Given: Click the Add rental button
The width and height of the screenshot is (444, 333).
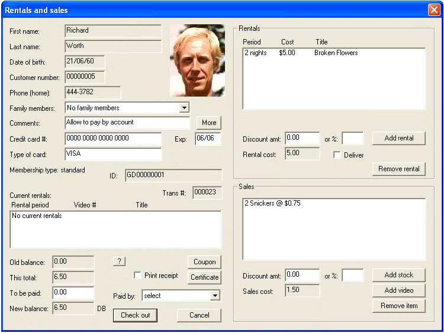Looking at the screenshot, I should pyautogui.click(x=398, y=138).
